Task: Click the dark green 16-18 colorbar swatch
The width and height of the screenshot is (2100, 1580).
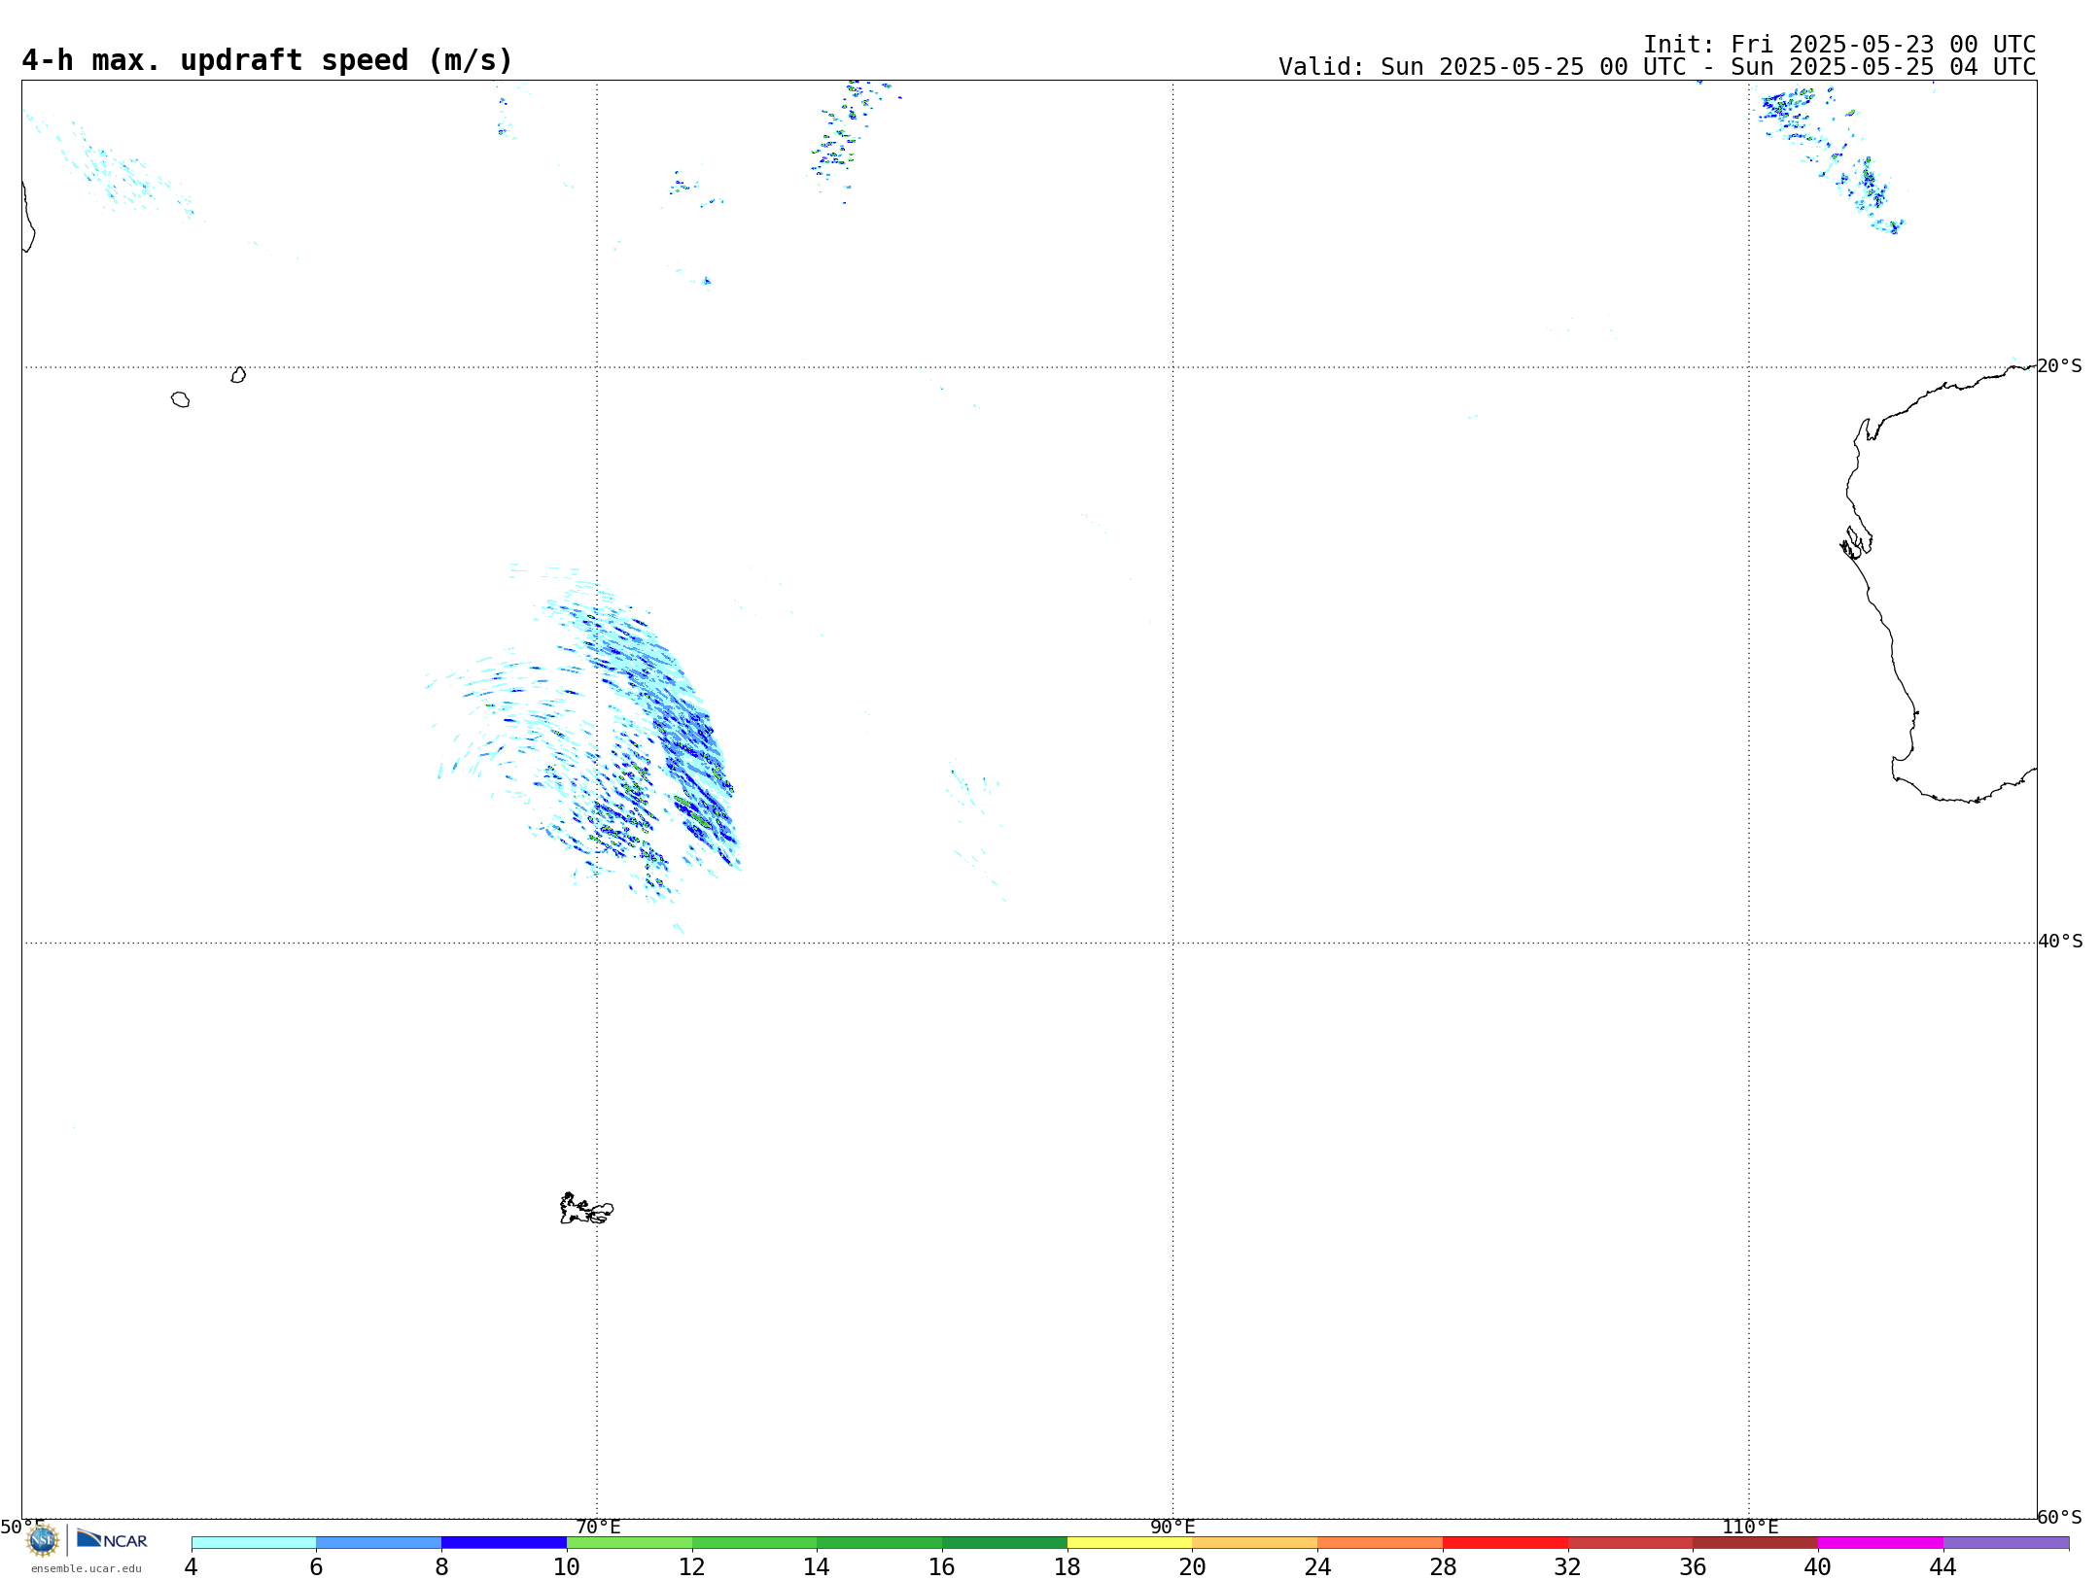Action: click(1004, 1542)
